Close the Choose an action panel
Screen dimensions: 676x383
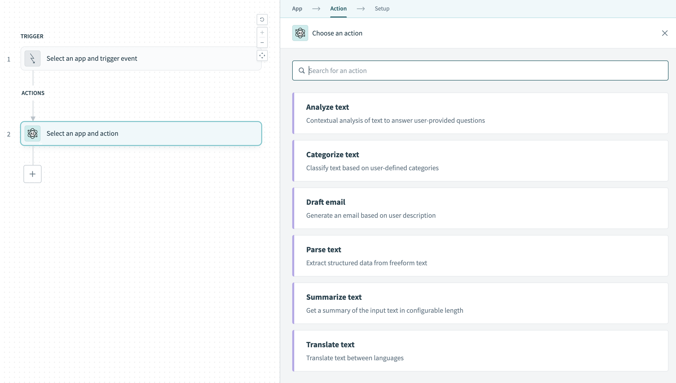tap(664, 33)
